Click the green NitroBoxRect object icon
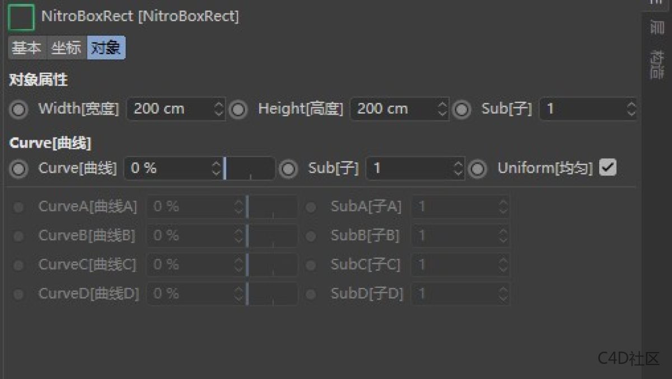This screenshot has height=379, width=672. point(20,17)
